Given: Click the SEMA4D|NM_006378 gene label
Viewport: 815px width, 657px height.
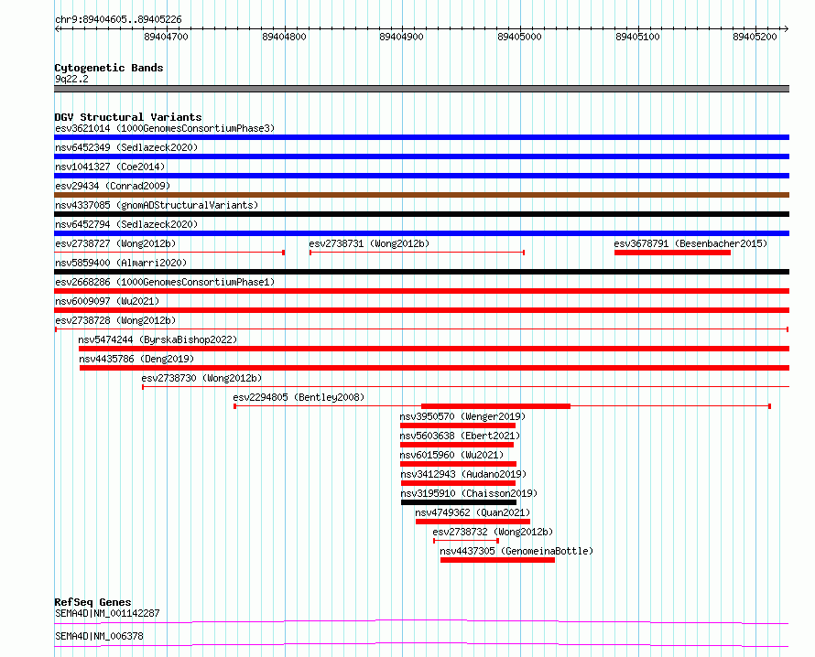Looking at the screenshot, I should (99, 636).
